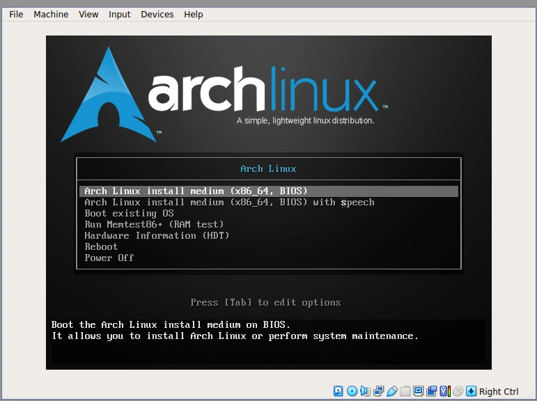Open the Input menu

tap(120, 14)
